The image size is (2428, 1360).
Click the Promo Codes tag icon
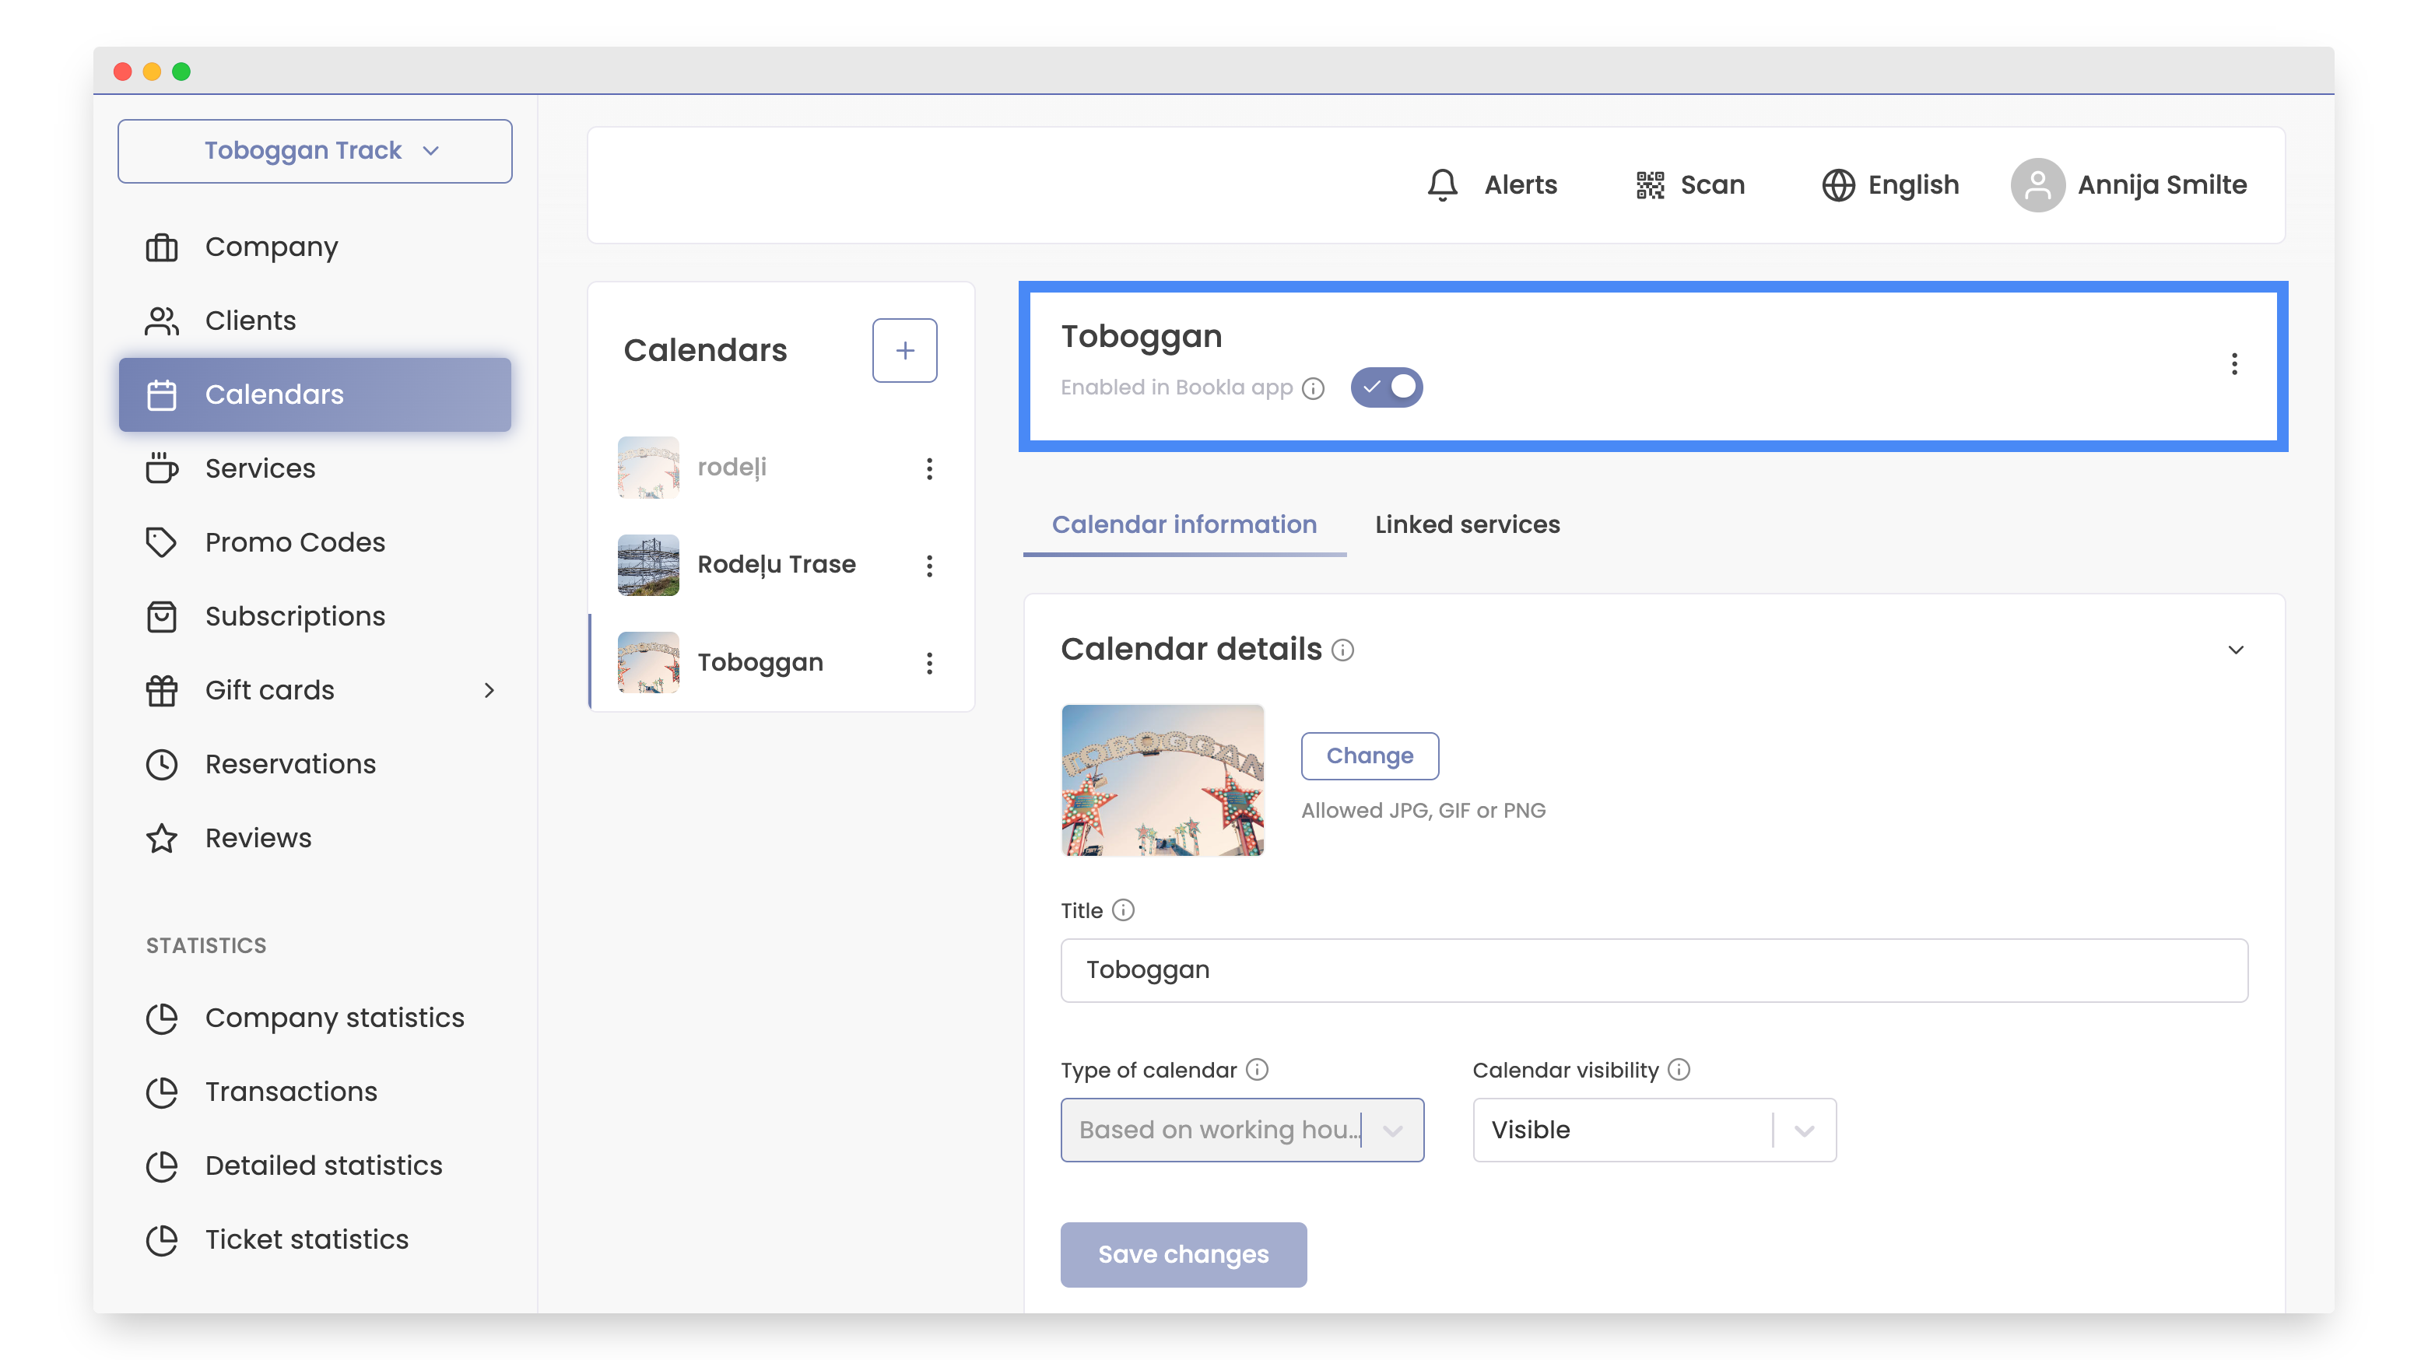[x=161, y=542]
